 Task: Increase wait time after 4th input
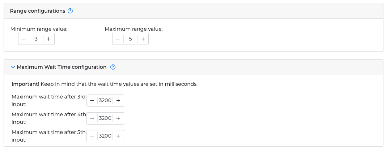click(x=118, y=118)
